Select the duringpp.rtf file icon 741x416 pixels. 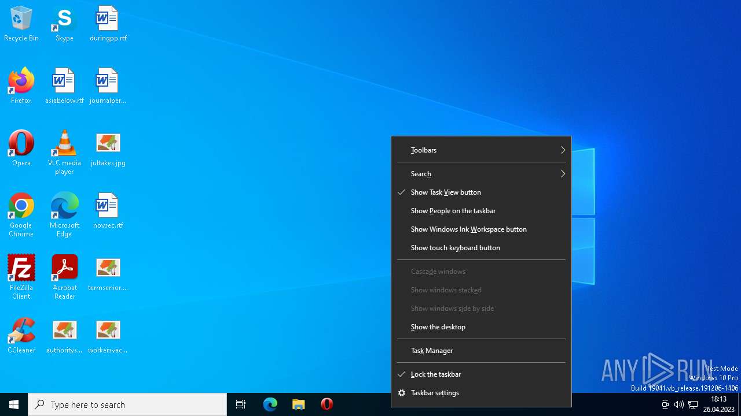coord(108,24)
